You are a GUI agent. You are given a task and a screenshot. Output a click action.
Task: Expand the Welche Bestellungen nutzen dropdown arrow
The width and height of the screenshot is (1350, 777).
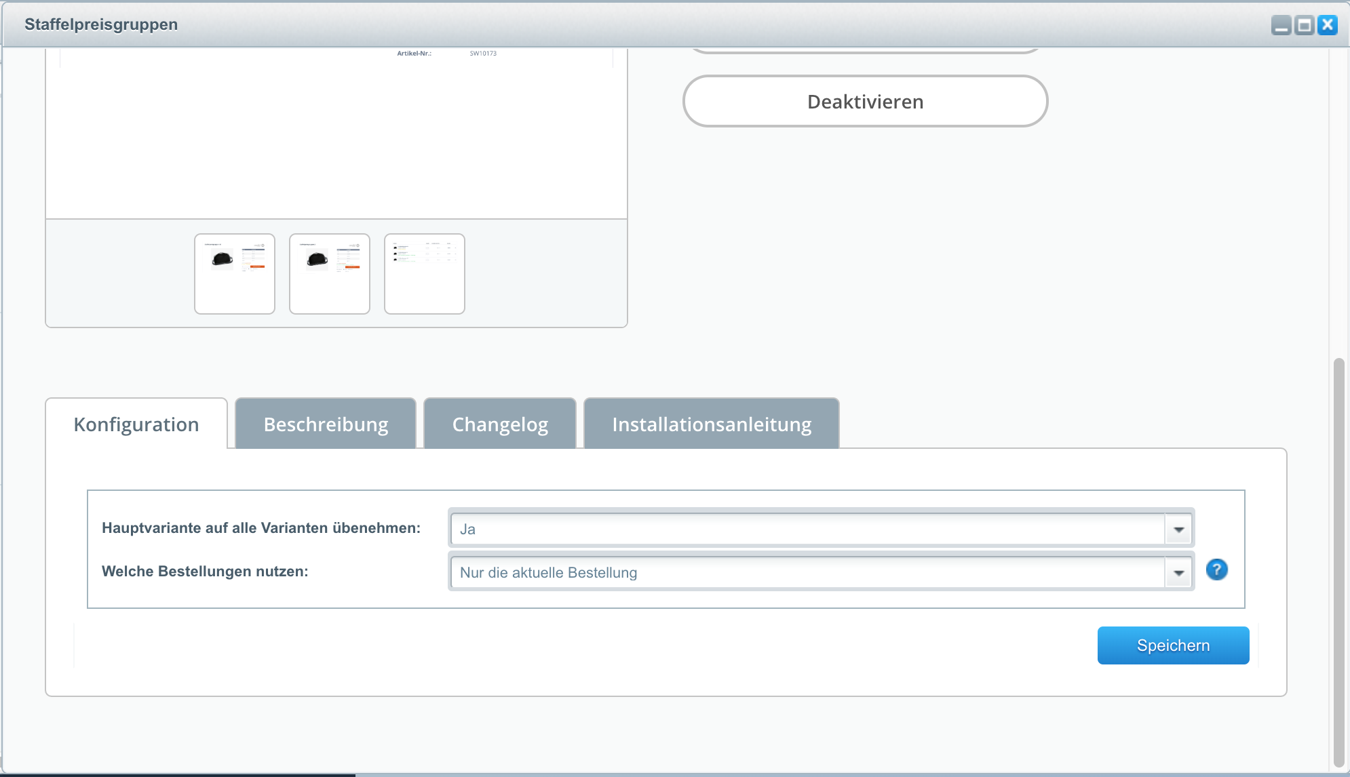(1179, 573)
